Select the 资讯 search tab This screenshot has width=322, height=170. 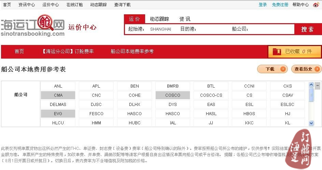(185, 19)
